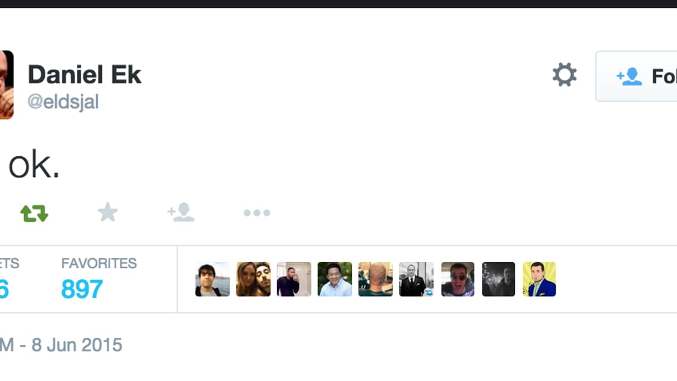The width and height of the screenshot is (677, 381).
Task: Open the gear settings dropdown
Action: (564, 75)
